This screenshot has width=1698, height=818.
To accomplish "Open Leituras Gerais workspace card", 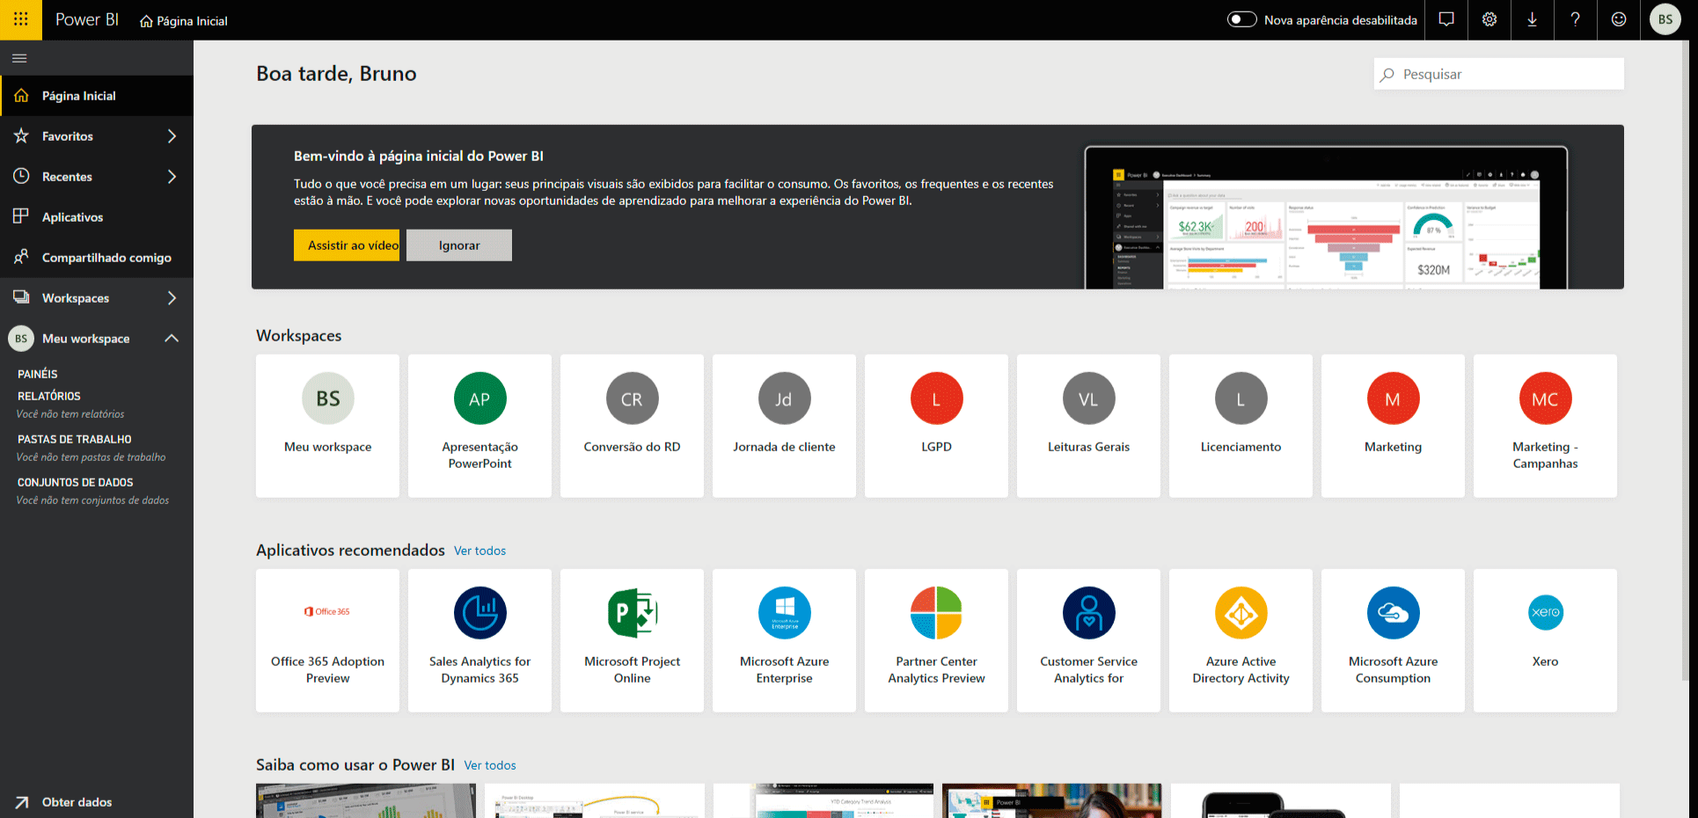I will tap(1088, 426).
